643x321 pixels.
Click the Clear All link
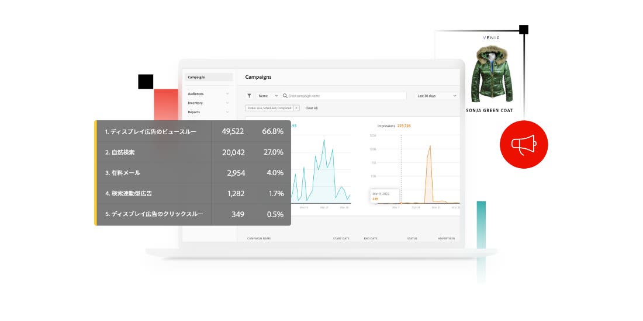[x=312, y=108]
